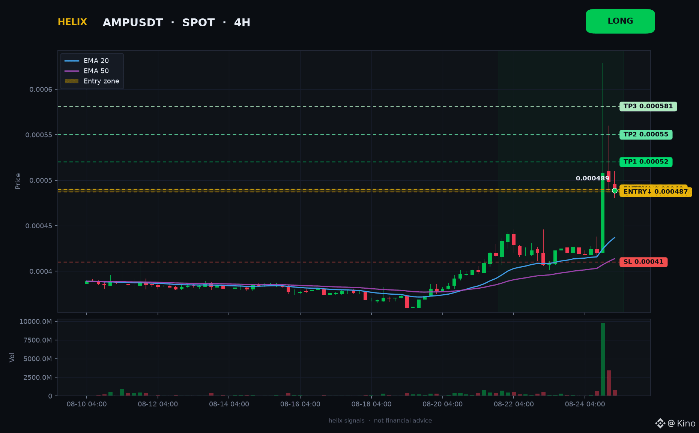Screen dimensions: 699x433
Task: Click the 08-14 04:00 date label
Action: [x=229, y=404]
